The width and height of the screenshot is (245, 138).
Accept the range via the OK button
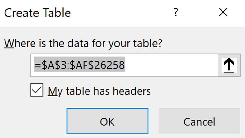(x=107, y=121)
